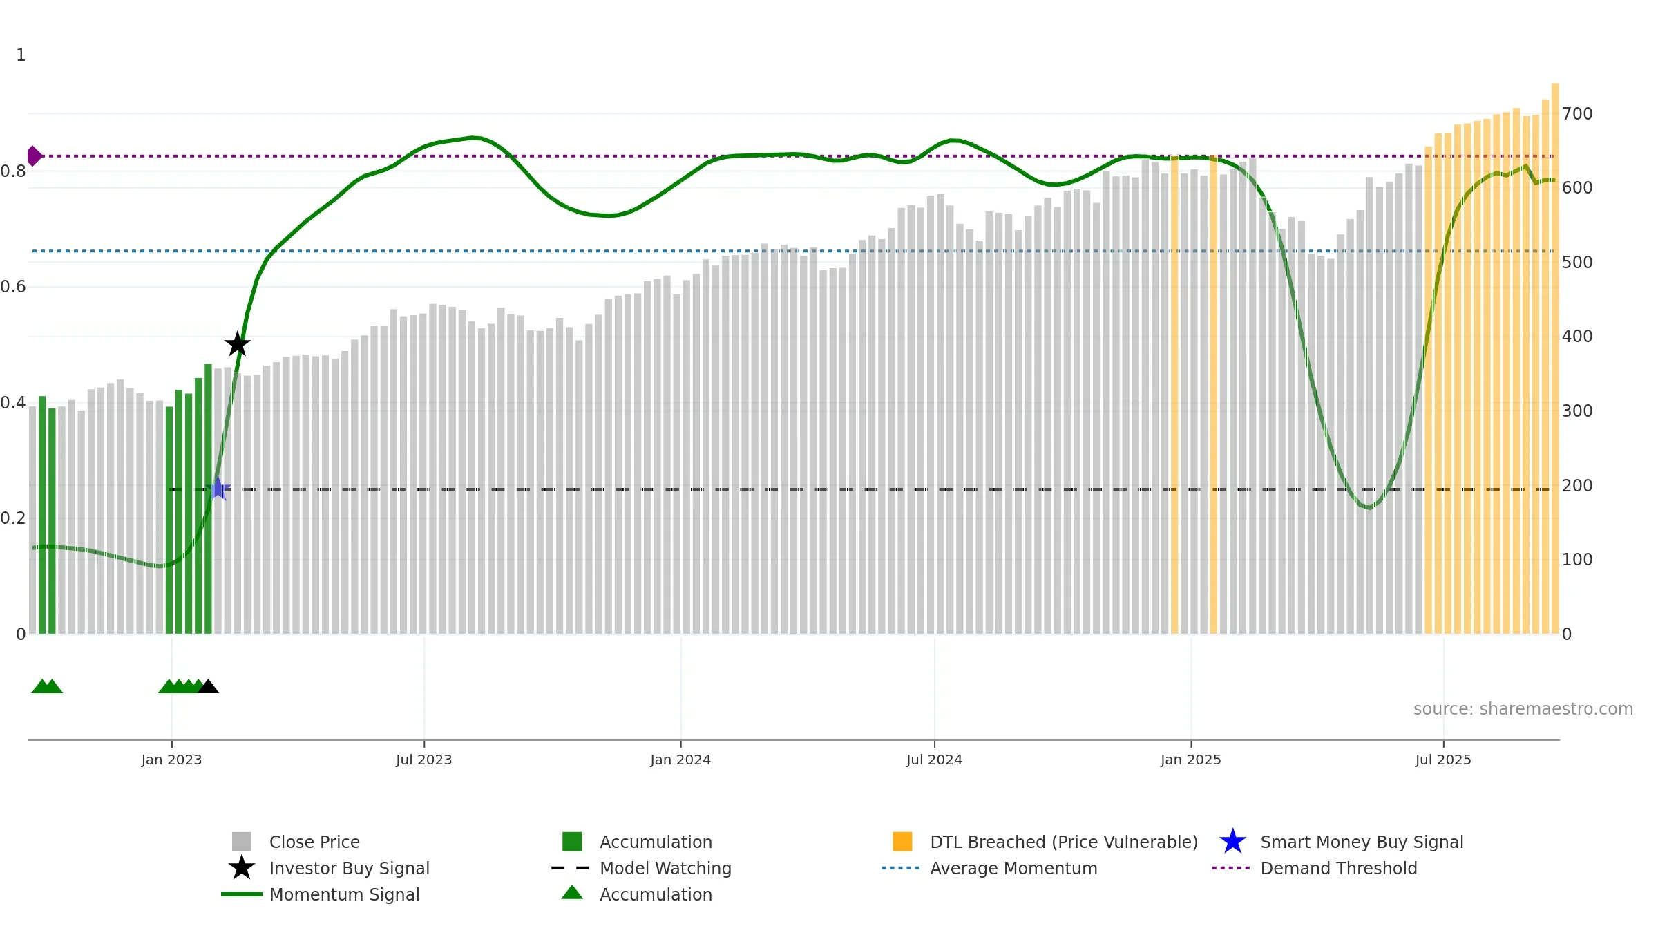Click the tallest orange bar at far right

(x=1555, y=359)
